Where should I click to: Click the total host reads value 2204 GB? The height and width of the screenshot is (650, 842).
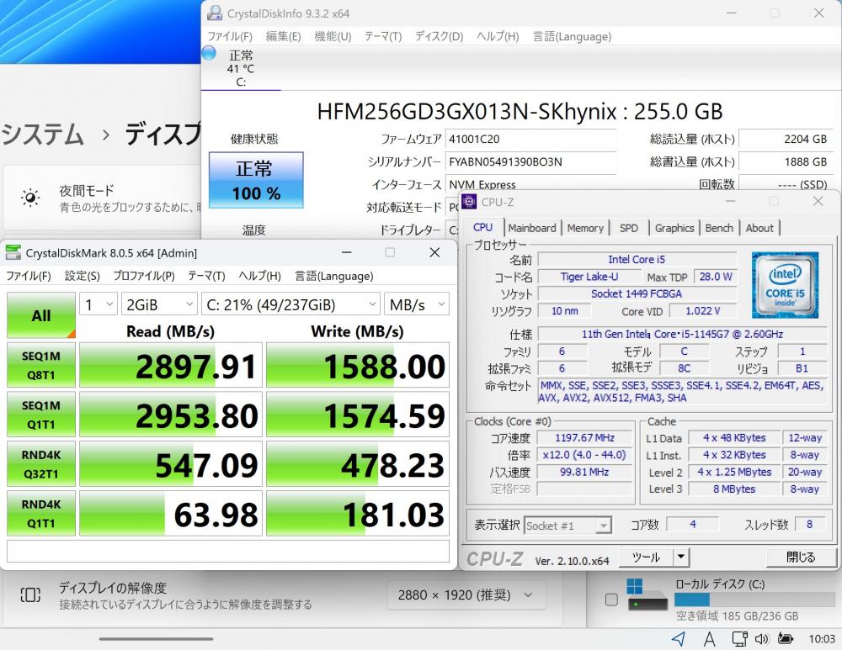[x=786, y=139]
